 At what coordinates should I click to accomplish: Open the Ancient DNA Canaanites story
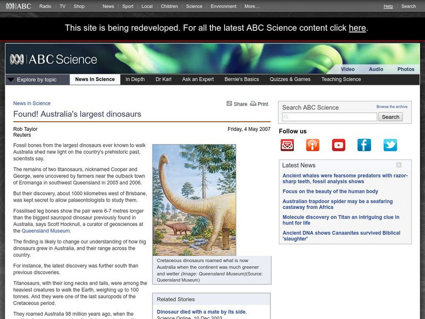tap(341, 236)
